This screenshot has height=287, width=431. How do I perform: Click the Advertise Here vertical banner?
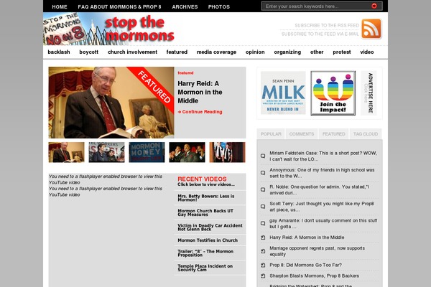(x=369, y=93)
